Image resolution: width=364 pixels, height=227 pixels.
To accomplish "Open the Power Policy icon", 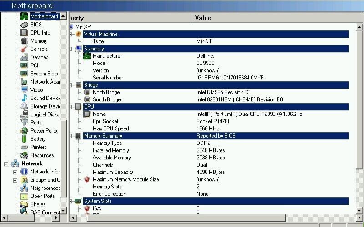I will tap(24, 131).
